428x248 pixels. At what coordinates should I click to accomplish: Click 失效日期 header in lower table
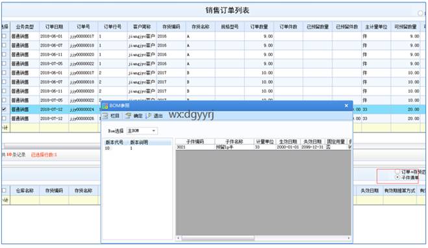[370, 191]
